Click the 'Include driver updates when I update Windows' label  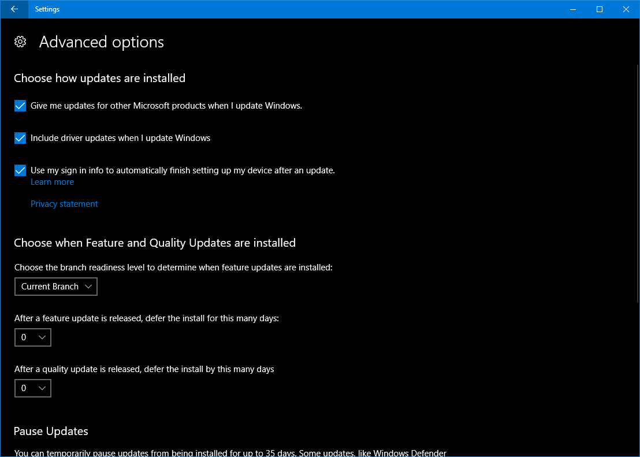(x=120, y=138)
